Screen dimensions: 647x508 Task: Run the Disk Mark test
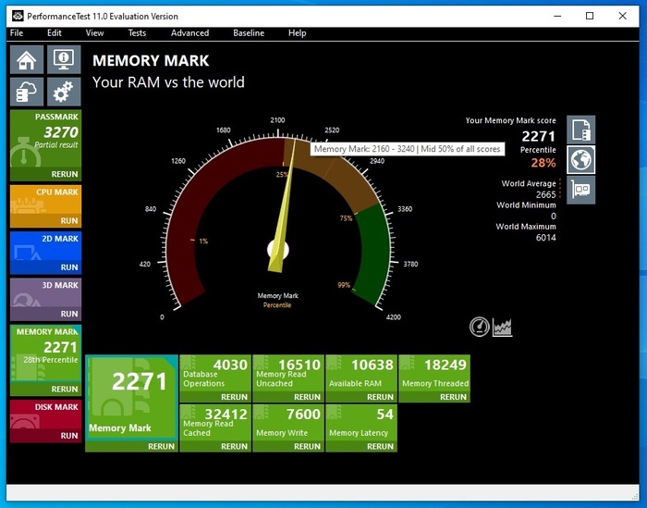coord(69,436)
